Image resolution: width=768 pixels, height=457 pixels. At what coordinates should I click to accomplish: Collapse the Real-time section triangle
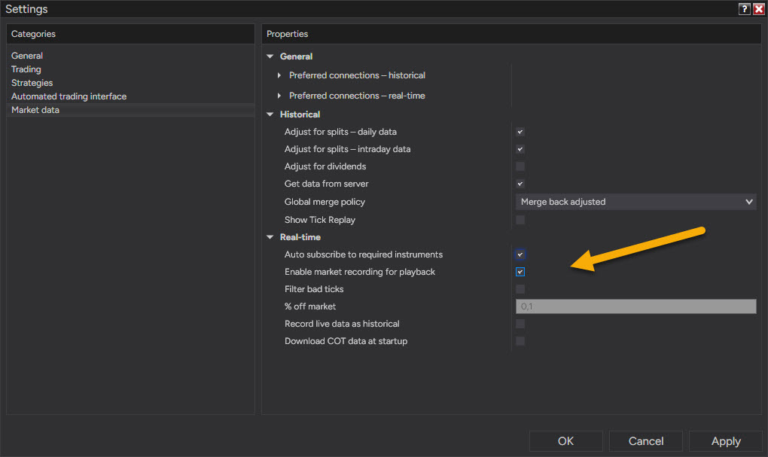pyautogui.click(x=270, y=237)
